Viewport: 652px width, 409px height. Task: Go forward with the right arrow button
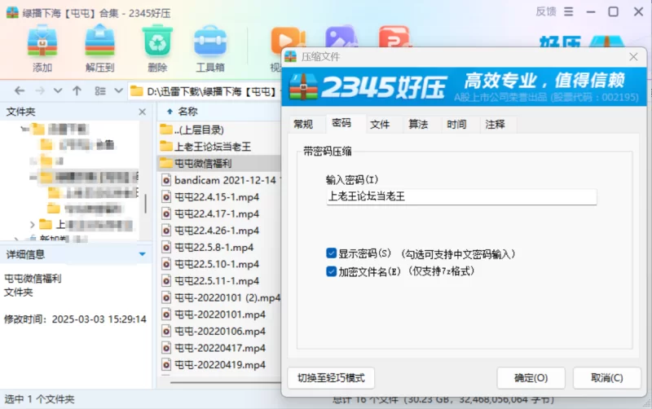(39, 90)
